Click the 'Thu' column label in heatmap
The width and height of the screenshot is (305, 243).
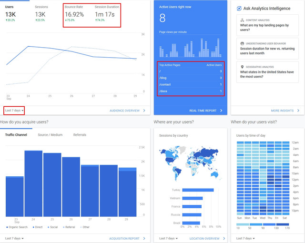[x=270, y=218]
